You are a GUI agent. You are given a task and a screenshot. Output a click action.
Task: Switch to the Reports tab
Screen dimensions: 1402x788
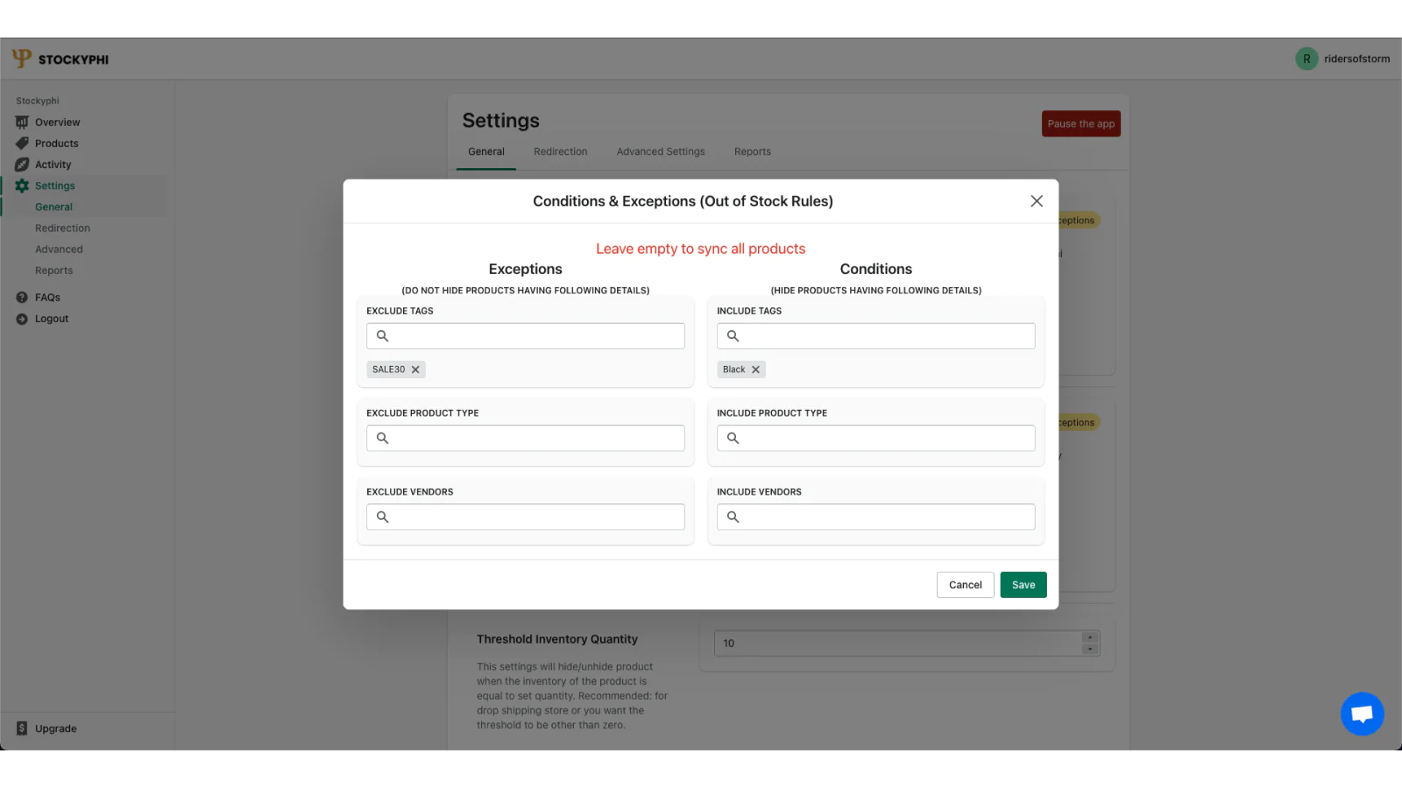(753, 151)
